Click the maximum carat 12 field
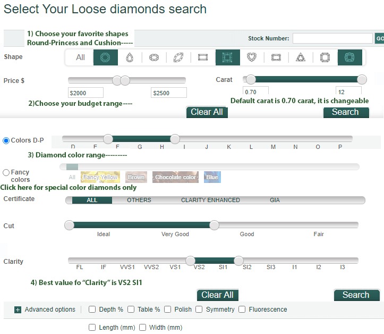This screenshot has width=384, height=334. point(348,90)
